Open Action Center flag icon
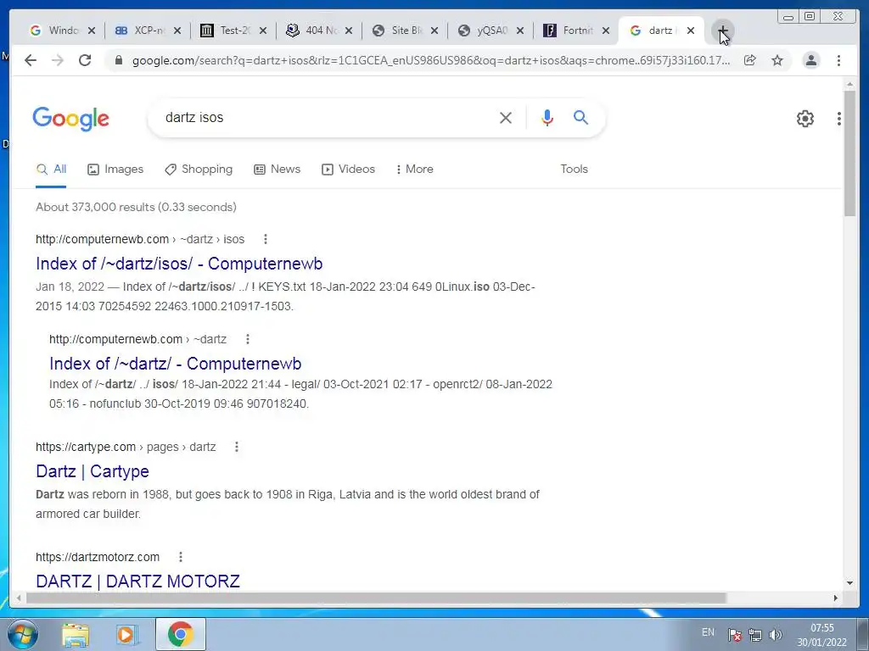The width and height of the screenshot is (869, 651). point(735,635)
